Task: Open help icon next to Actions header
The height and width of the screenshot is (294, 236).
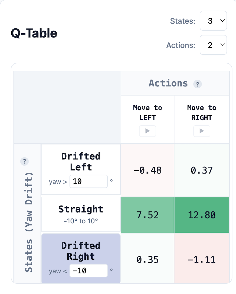Action: (x=197, y=84)
